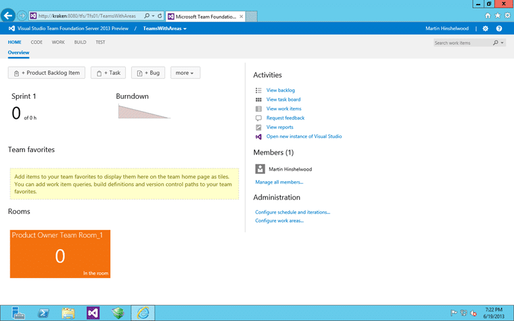The height and width of the screenshot is (321, 514).
Task: Click the refresh icon in address bar
Action: [x=159, y=15]
